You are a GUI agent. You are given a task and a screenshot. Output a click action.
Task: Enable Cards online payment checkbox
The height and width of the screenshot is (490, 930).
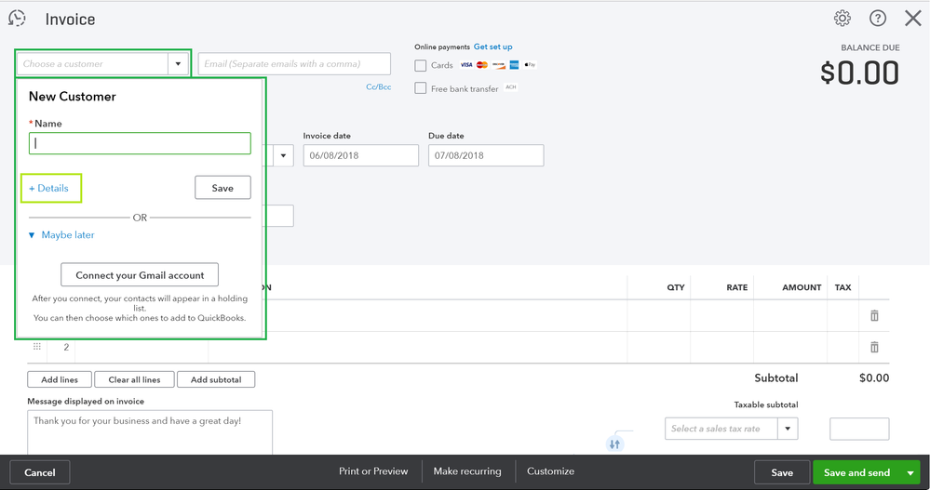point(421,66)
